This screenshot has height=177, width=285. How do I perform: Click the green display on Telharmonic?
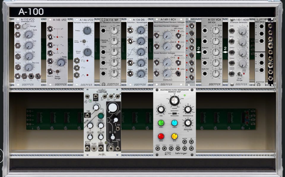(x=101, y=116)
